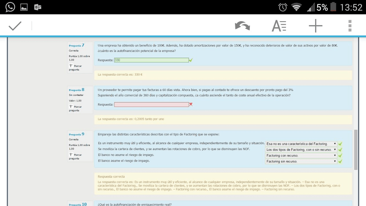The width and height of the screenshot is (366, 206).
Task: Click 'Marcar pregunta' link for Pregunta 7
Action: click(x=76, y=68)
